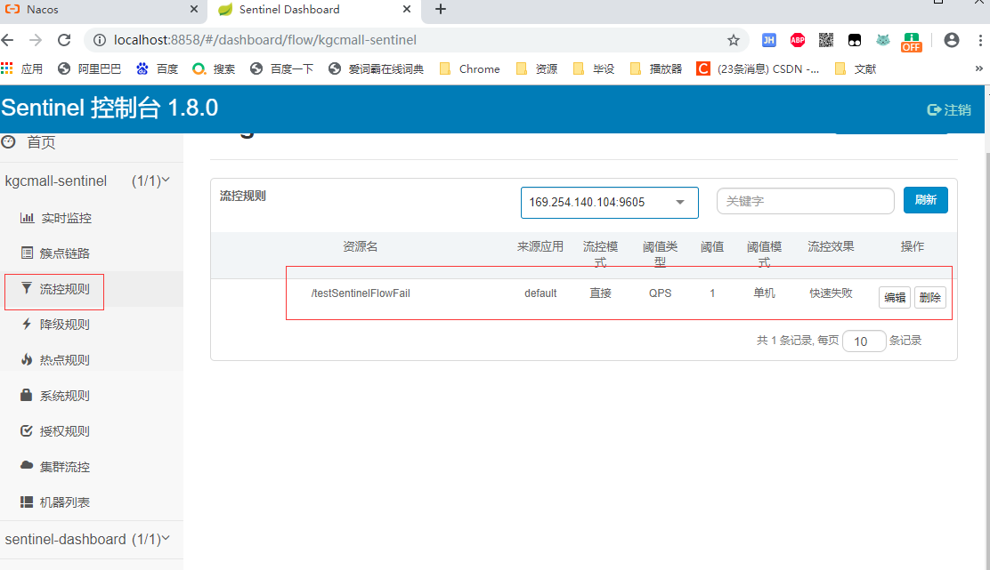
Task: Click the flame icon beside 热点规则
Action: 27,359
